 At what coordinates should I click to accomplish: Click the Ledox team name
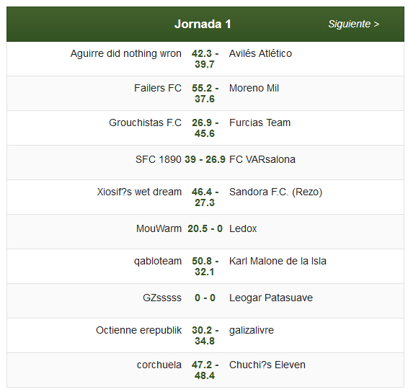tap(243, 228)
